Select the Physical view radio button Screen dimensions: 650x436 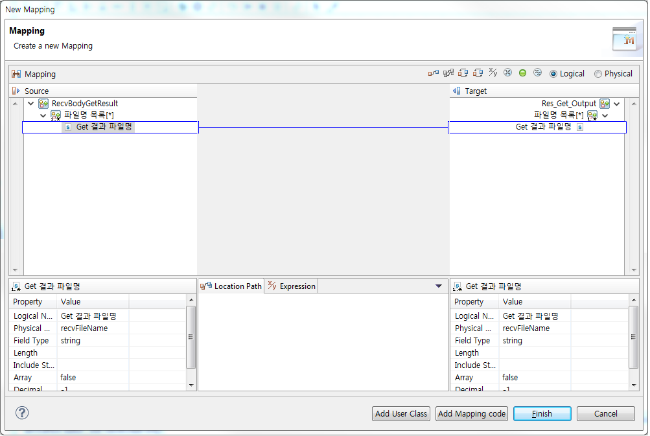point(598,73)
